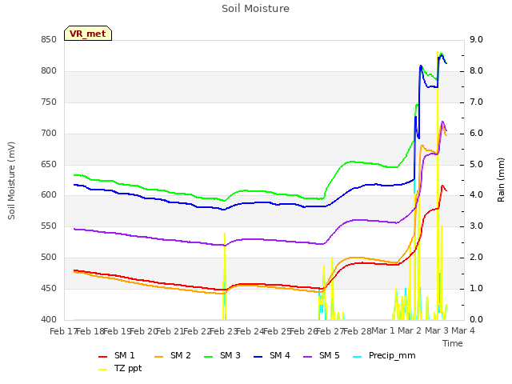The image size is (512, 384).
Task: Click the 8.0 right axis value
Action: [477, 71]
